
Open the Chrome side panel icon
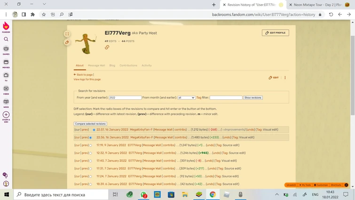24,15
